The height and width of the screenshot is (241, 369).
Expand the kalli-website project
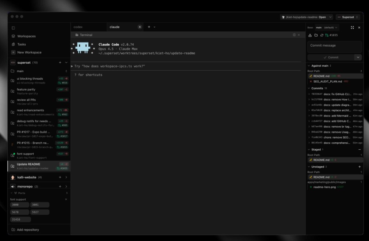tap(66, 177)
